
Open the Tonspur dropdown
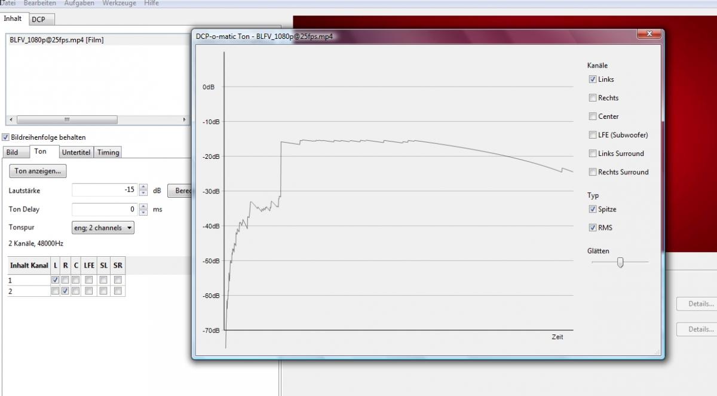[x=103, y=228]
